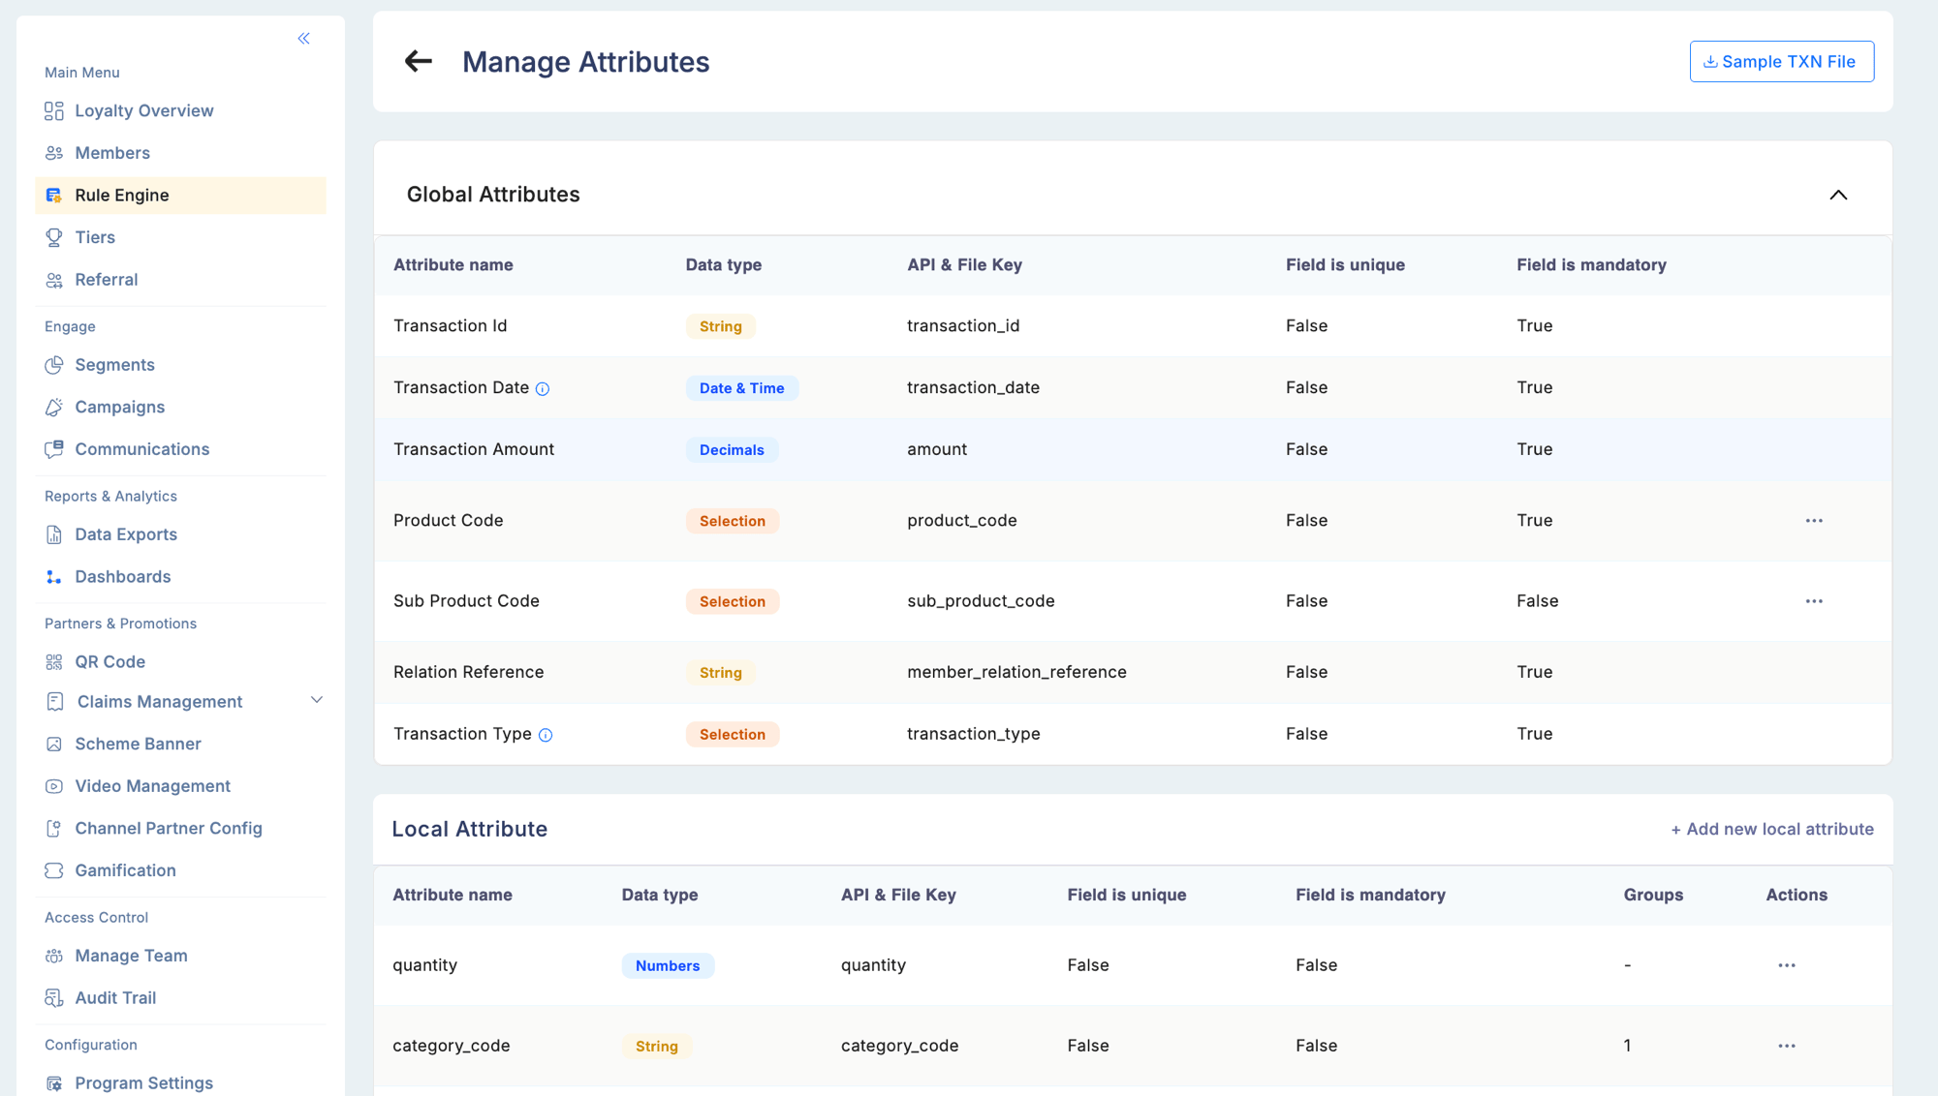Click Selection badge in Product Code row
1938x1096 pixels.
[733, 521]
